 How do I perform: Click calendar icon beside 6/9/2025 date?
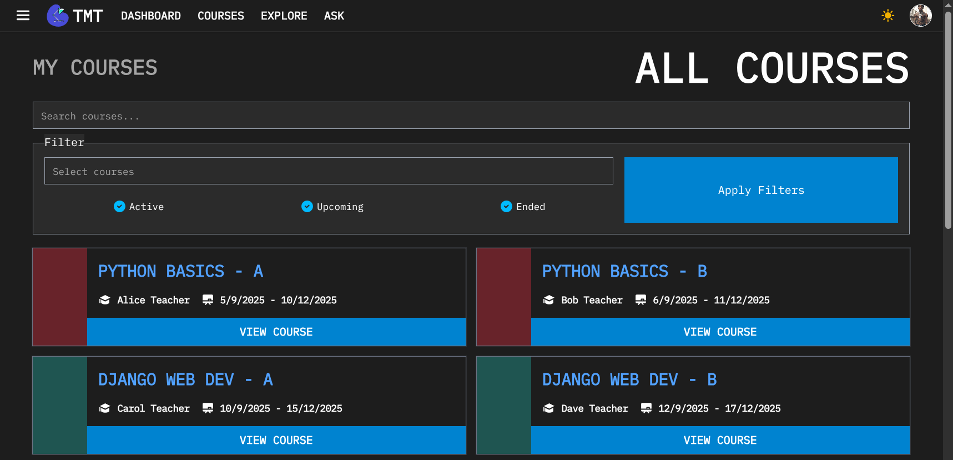641,300
